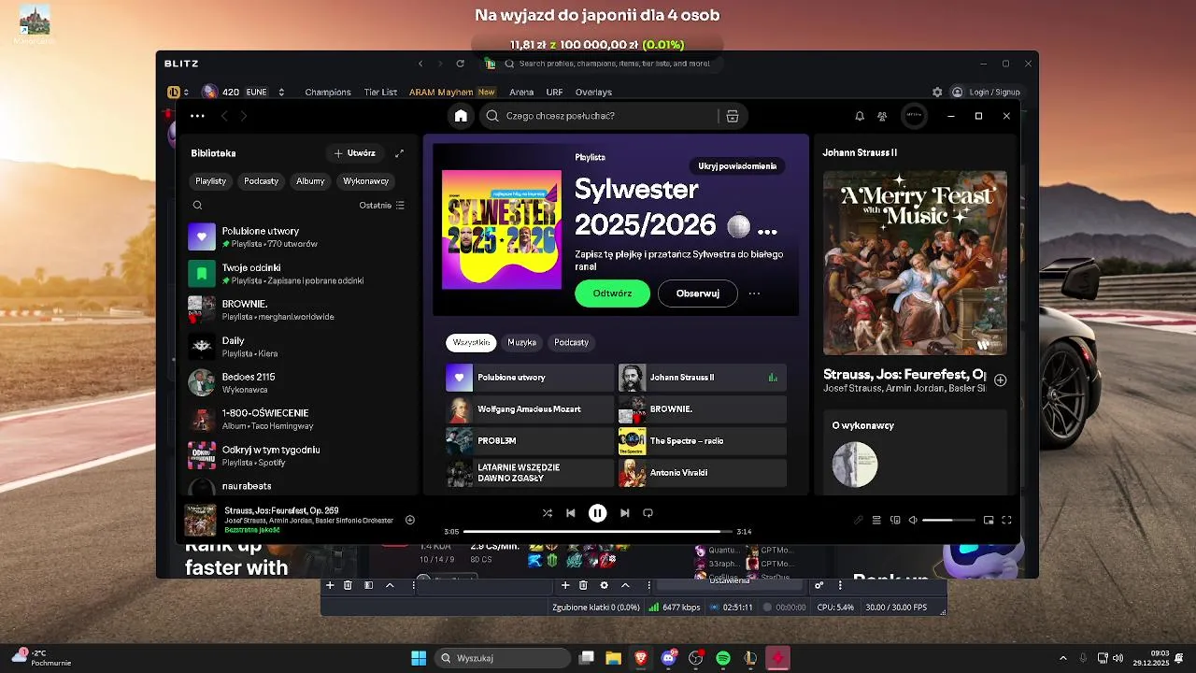Open BROWNIE. playlist in library
Image resolution: width=1196 pixels, height=673 pixels.
click(297, 310)
